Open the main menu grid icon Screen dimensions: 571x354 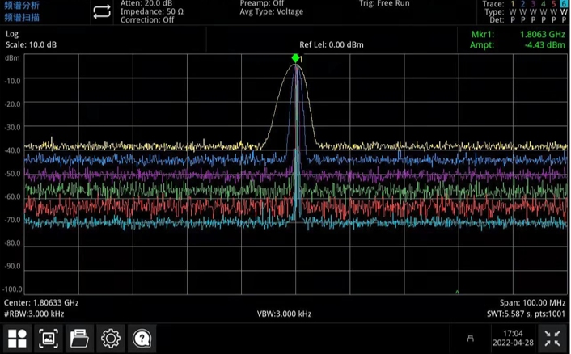(17, 338)
